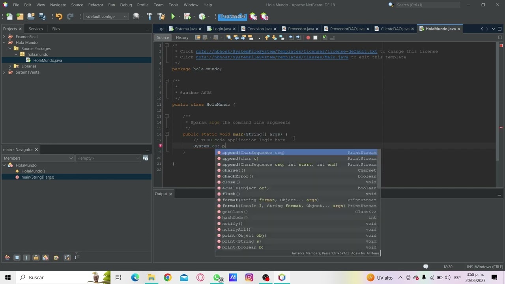505x284 pixels.
Task: Click Shift Line Right editor icon
Action: 298,37
